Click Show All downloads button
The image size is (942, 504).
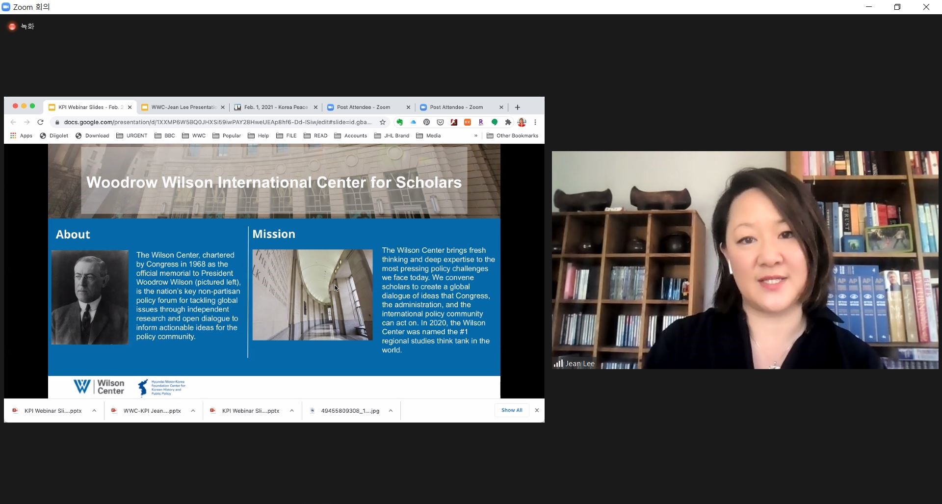click(x=512, y=410)
